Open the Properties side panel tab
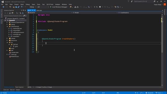Screen dimensions: 167x94 165,12
